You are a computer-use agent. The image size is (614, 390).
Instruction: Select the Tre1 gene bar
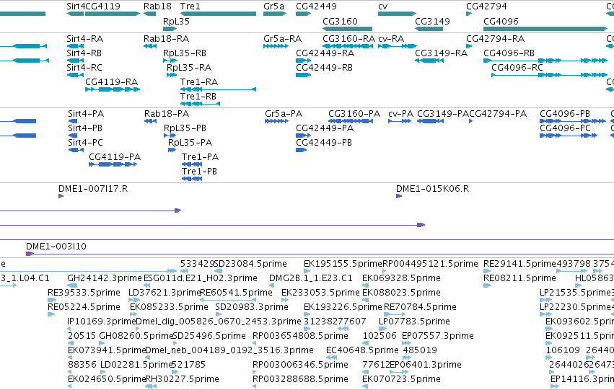[218, 14]
